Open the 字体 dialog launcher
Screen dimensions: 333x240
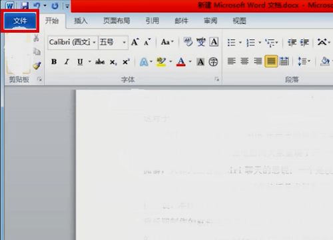pos(216,79)
